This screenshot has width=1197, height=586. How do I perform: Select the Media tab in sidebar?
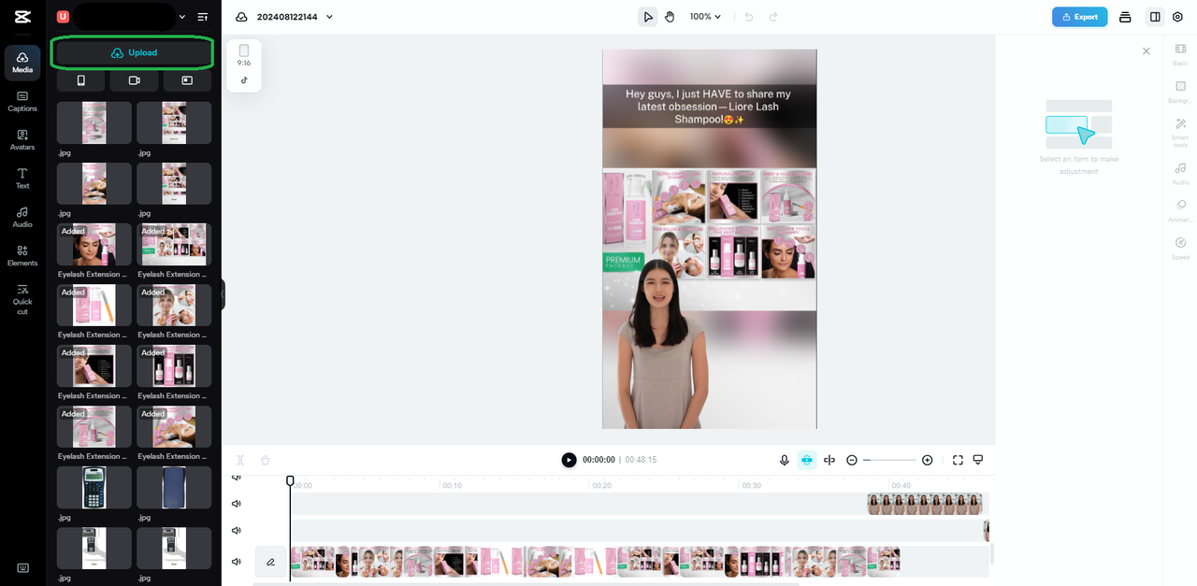point(22,63)
